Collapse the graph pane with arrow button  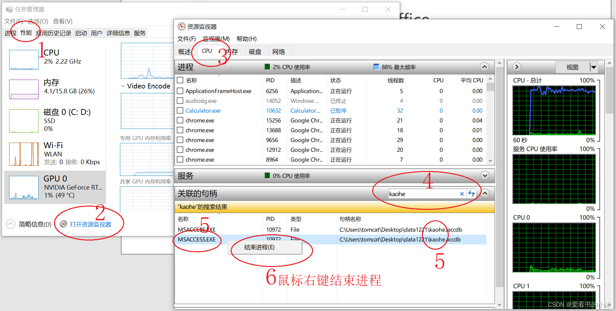(x=516, y=67)
